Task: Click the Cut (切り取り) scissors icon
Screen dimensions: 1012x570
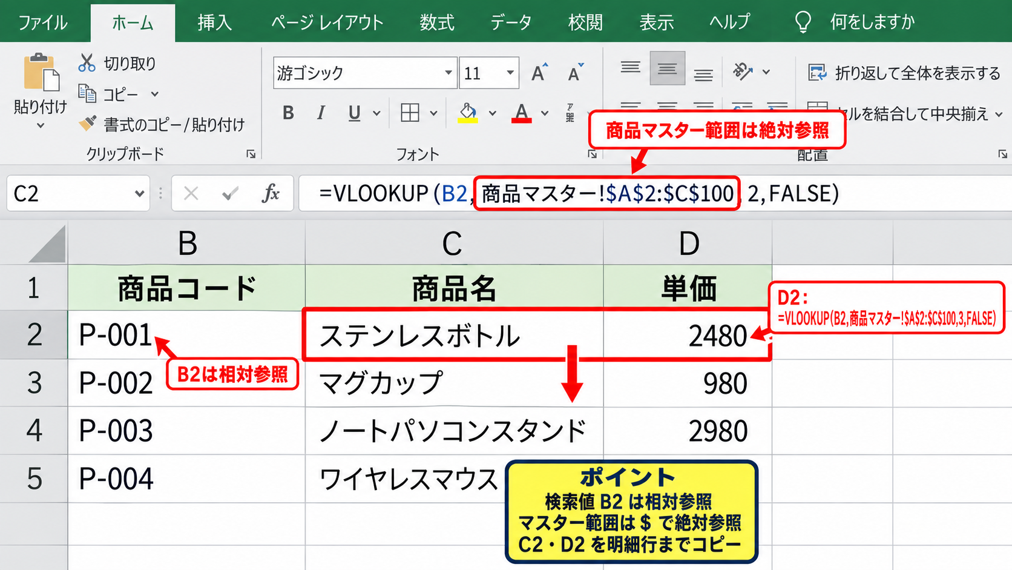Action: [87, 62]
